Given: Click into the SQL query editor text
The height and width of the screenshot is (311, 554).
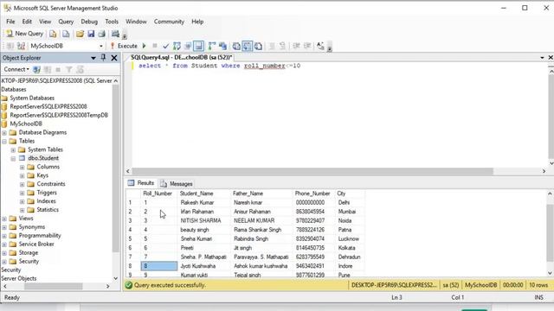Looking at the screenshot, I should pyautogui.click(x=219, y=66).
